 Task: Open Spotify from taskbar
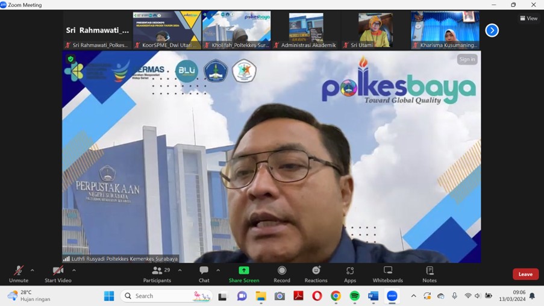click(355, 296)
